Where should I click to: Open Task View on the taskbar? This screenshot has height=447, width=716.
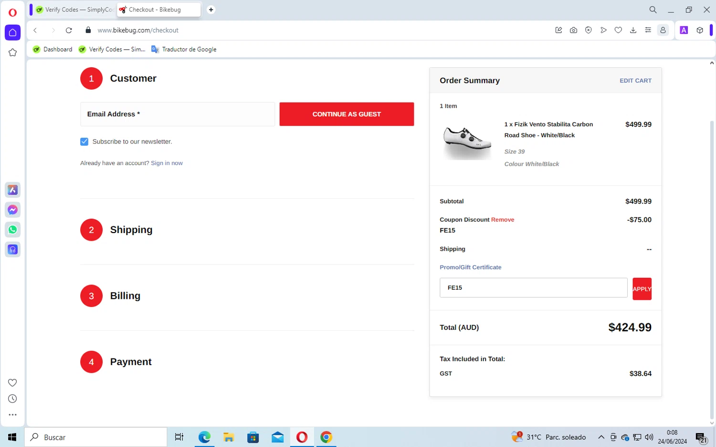(x=179, y=437)
